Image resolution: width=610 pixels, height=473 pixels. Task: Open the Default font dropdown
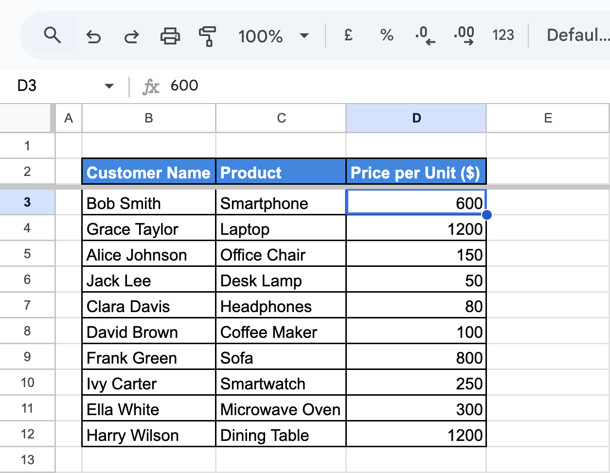(x=578, y=35)
